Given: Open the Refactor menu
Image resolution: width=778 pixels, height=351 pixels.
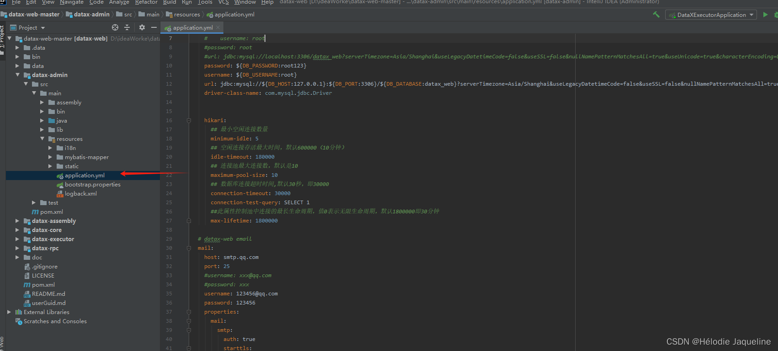Looking at the screenshot, I should pos(146,2).
